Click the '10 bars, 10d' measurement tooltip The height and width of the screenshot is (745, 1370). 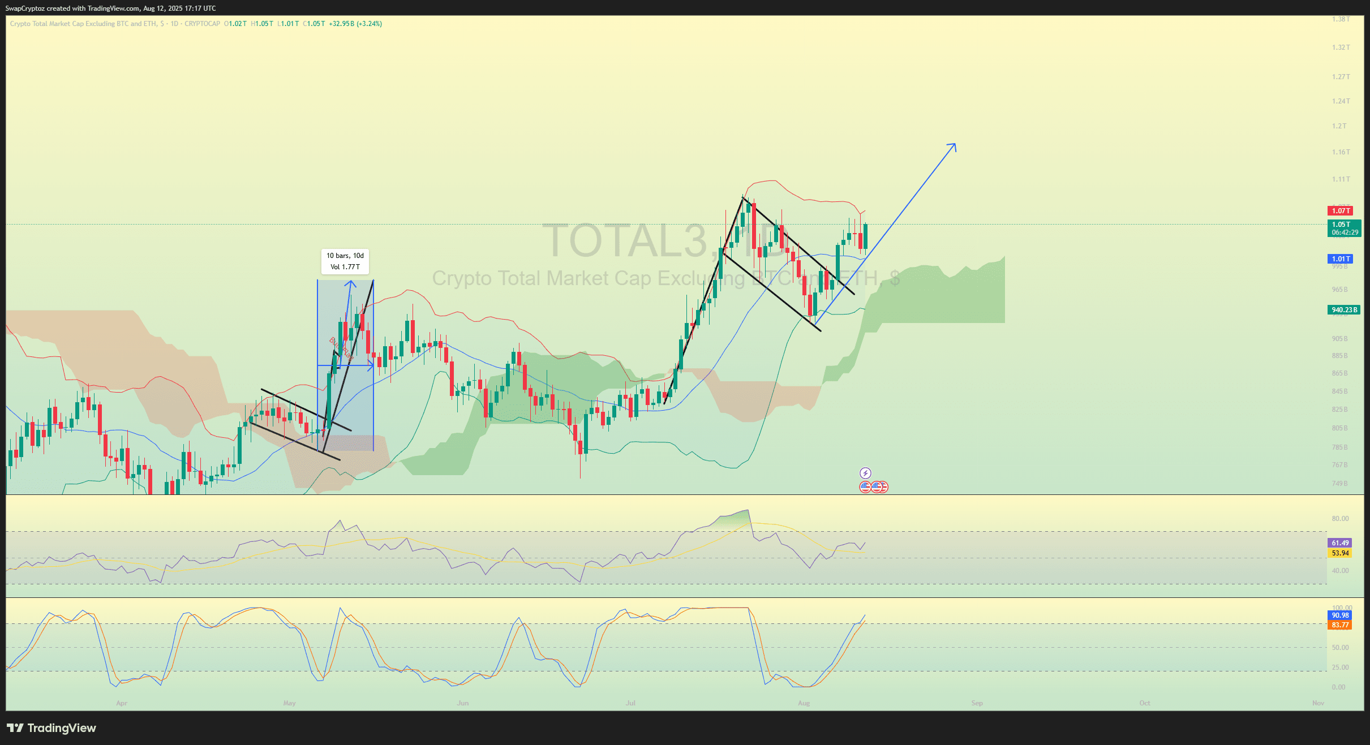pos(345,261)
